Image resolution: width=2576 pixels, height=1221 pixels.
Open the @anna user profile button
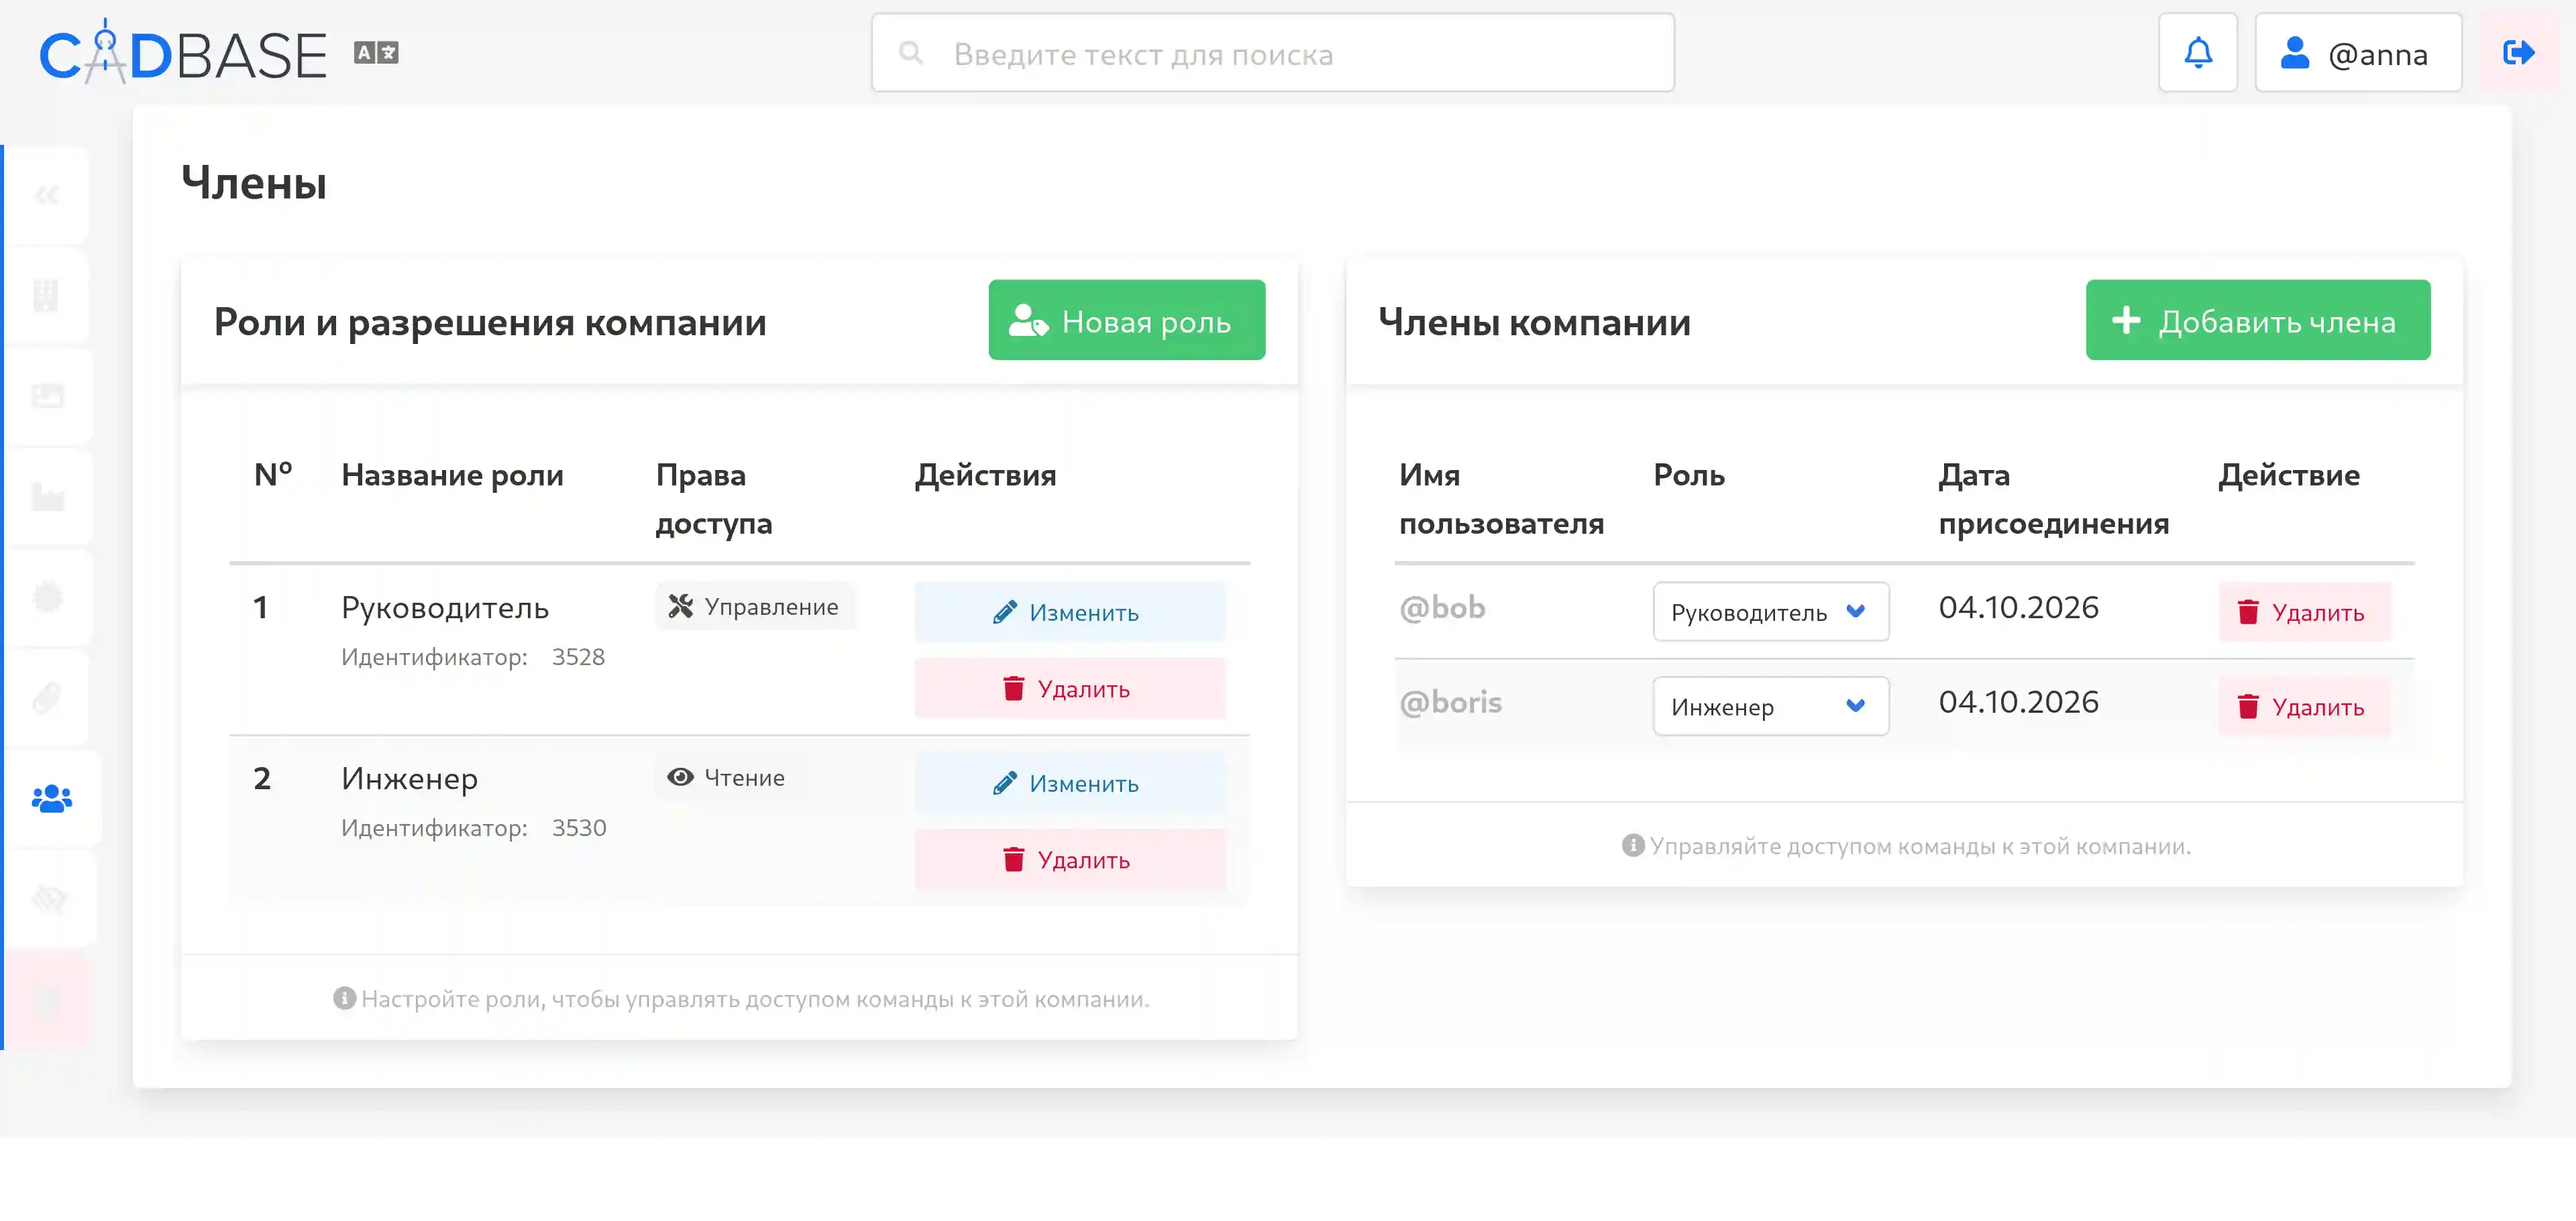(x=2358, y=53)
